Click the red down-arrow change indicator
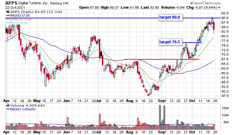Screen dimensions: 234x135 219,8
